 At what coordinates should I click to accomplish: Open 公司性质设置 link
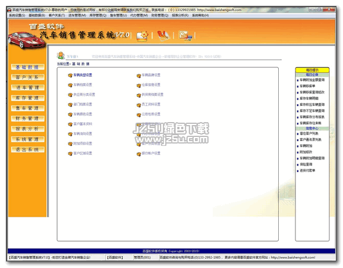click(151, 114)
